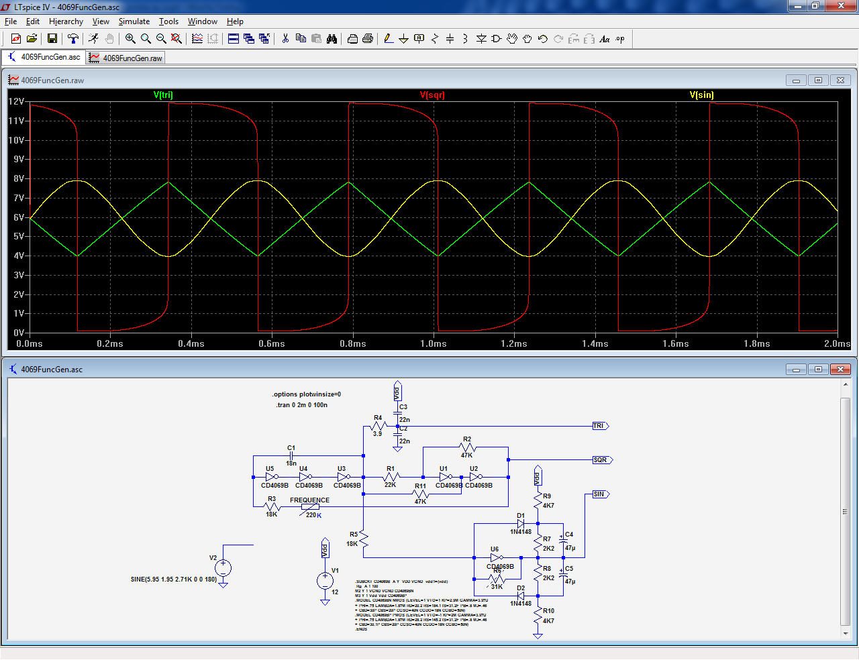Place a ground symbol from the toolbar
Image resolution: width=859 pixels, height=660 pixels.
[403, 39]
